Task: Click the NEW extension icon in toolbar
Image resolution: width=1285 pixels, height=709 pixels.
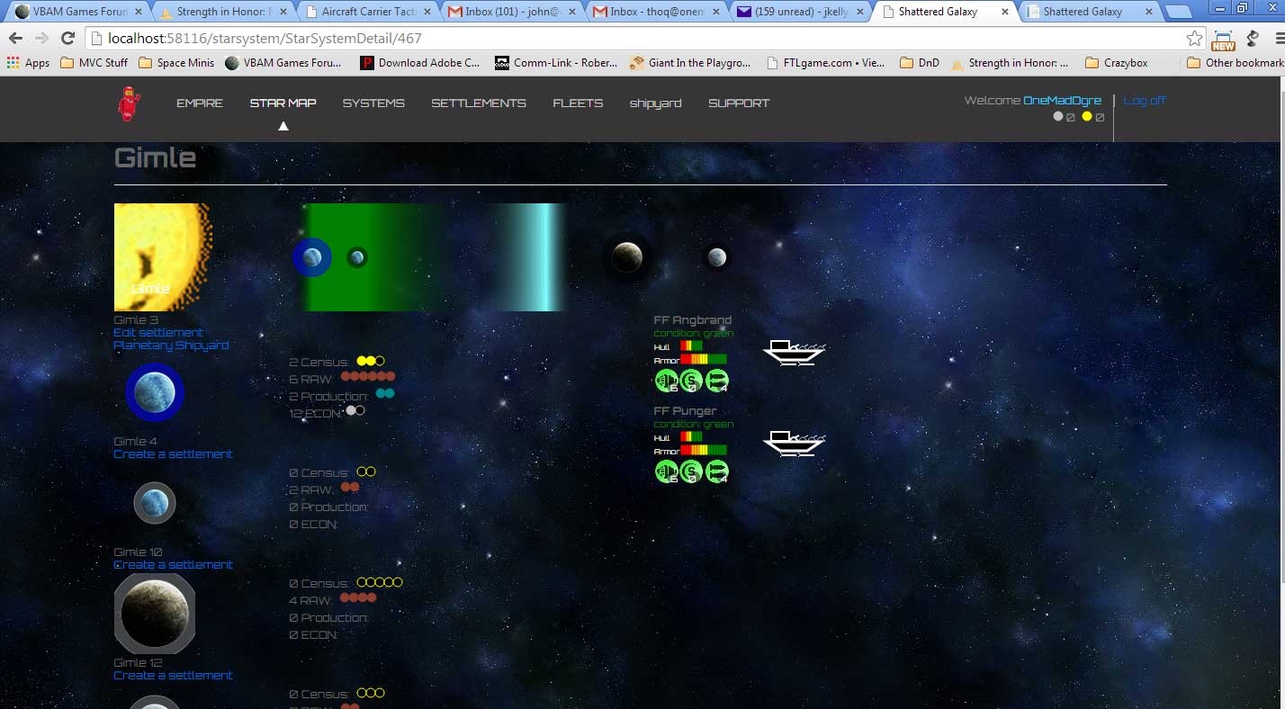Action: 1223,39
